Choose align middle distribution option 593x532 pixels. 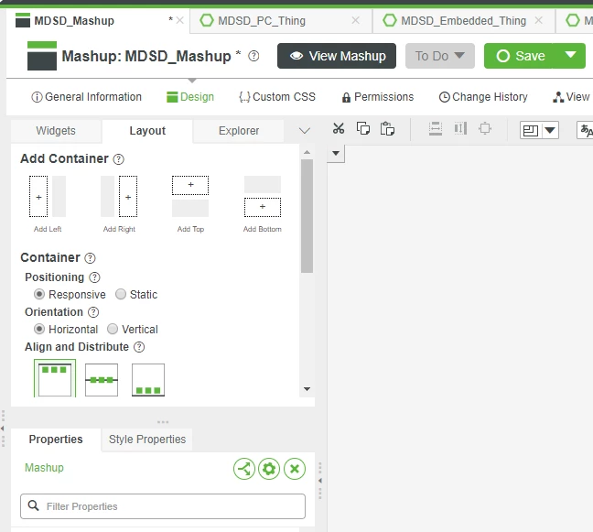102,380
